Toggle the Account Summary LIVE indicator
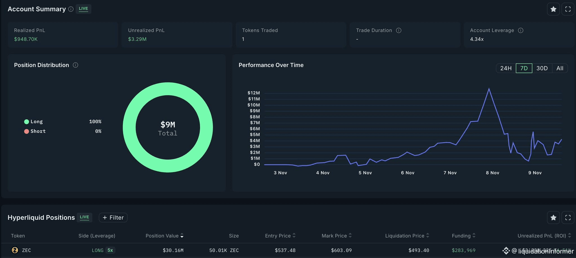Image resolution: width=576 pixels, height=258 pixels. [83, 9]
